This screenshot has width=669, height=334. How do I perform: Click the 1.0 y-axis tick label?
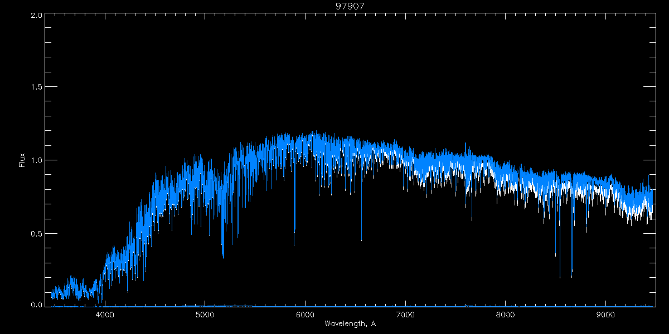tap(36, 160)
